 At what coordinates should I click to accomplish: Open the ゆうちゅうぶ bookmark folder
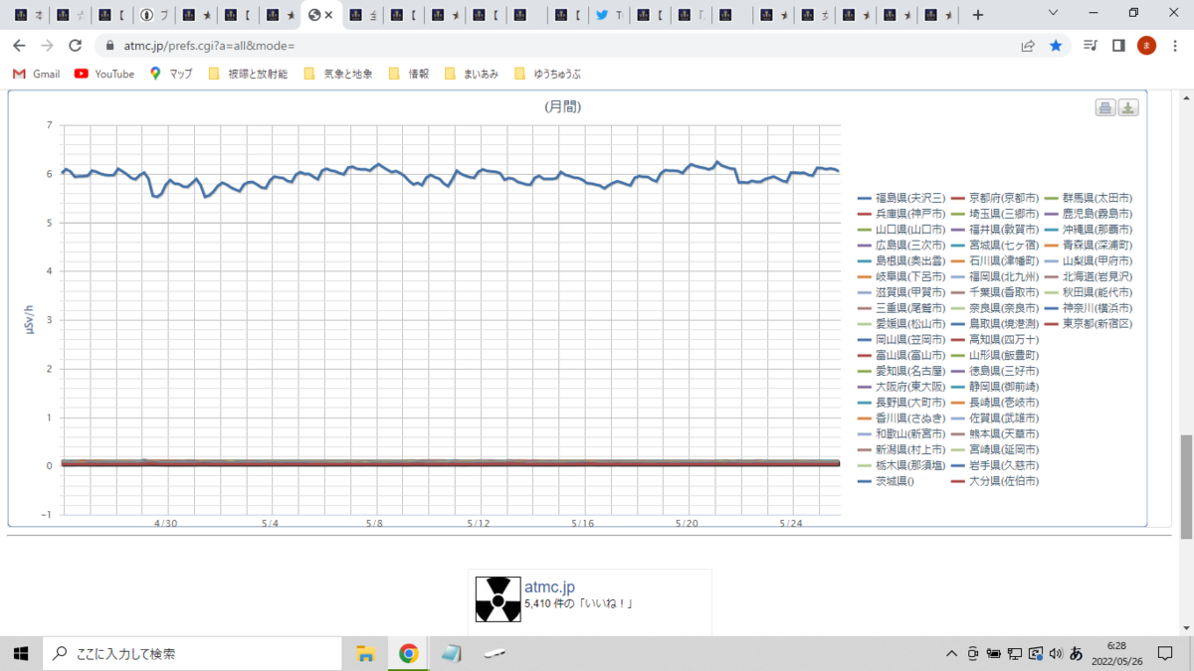547,74
